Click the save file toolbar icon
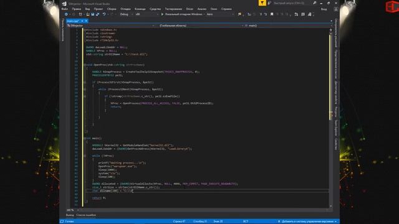Screen dimensions: 399x224 (x=93, y=14)
